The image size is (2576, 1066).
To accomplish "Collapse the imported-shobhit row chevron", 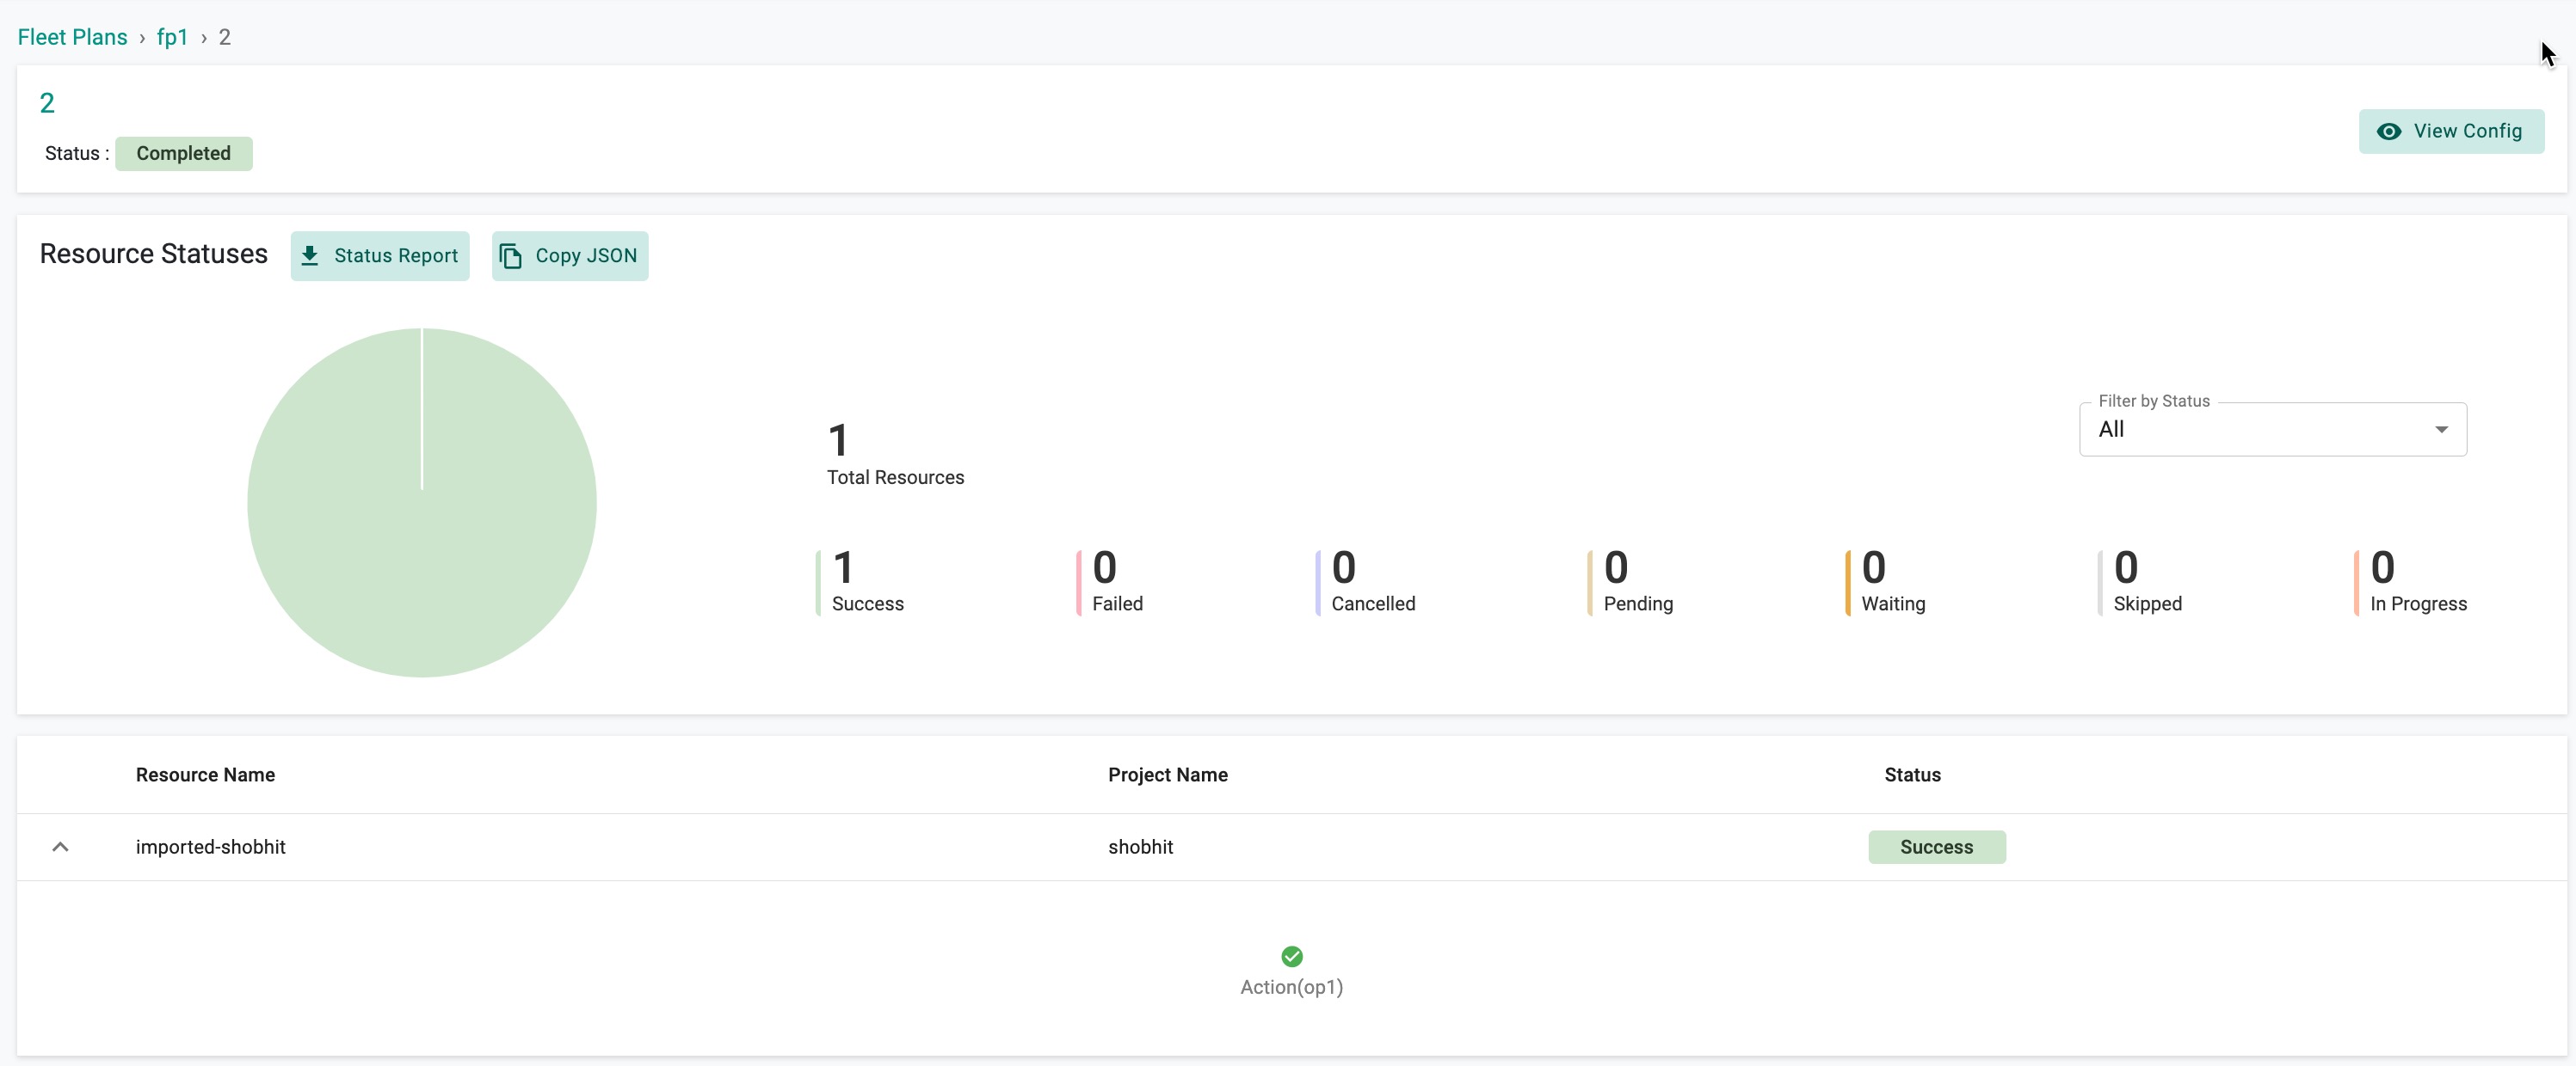I will pos(60,847).
